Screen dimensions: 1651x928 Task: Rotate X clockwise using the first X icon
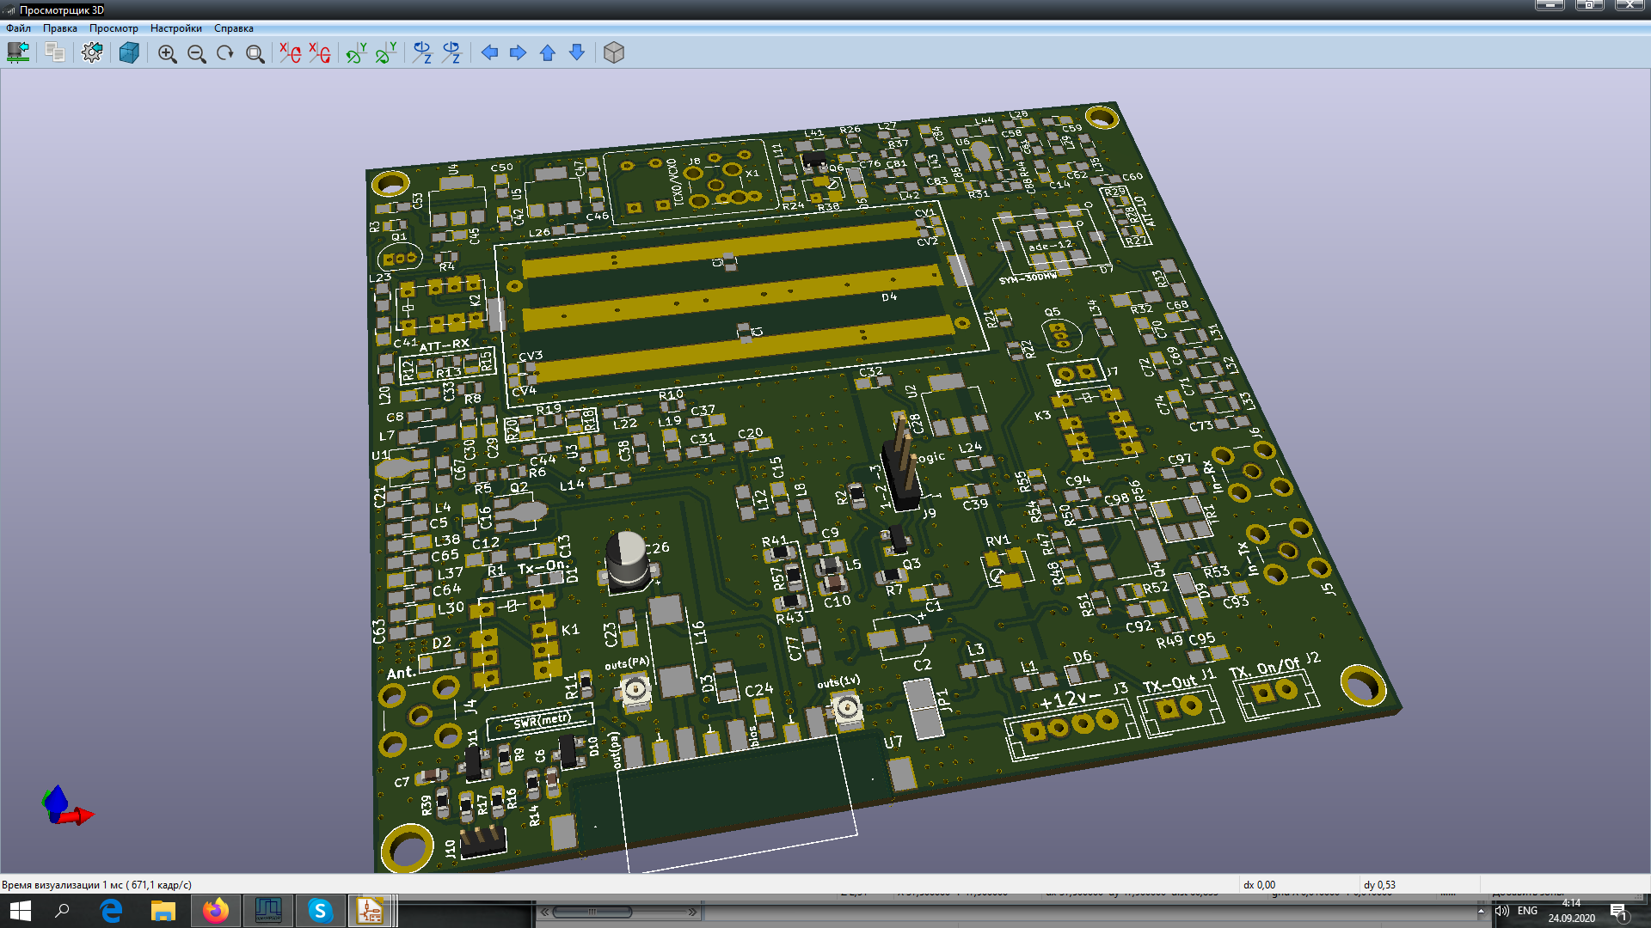click(291, 53)
